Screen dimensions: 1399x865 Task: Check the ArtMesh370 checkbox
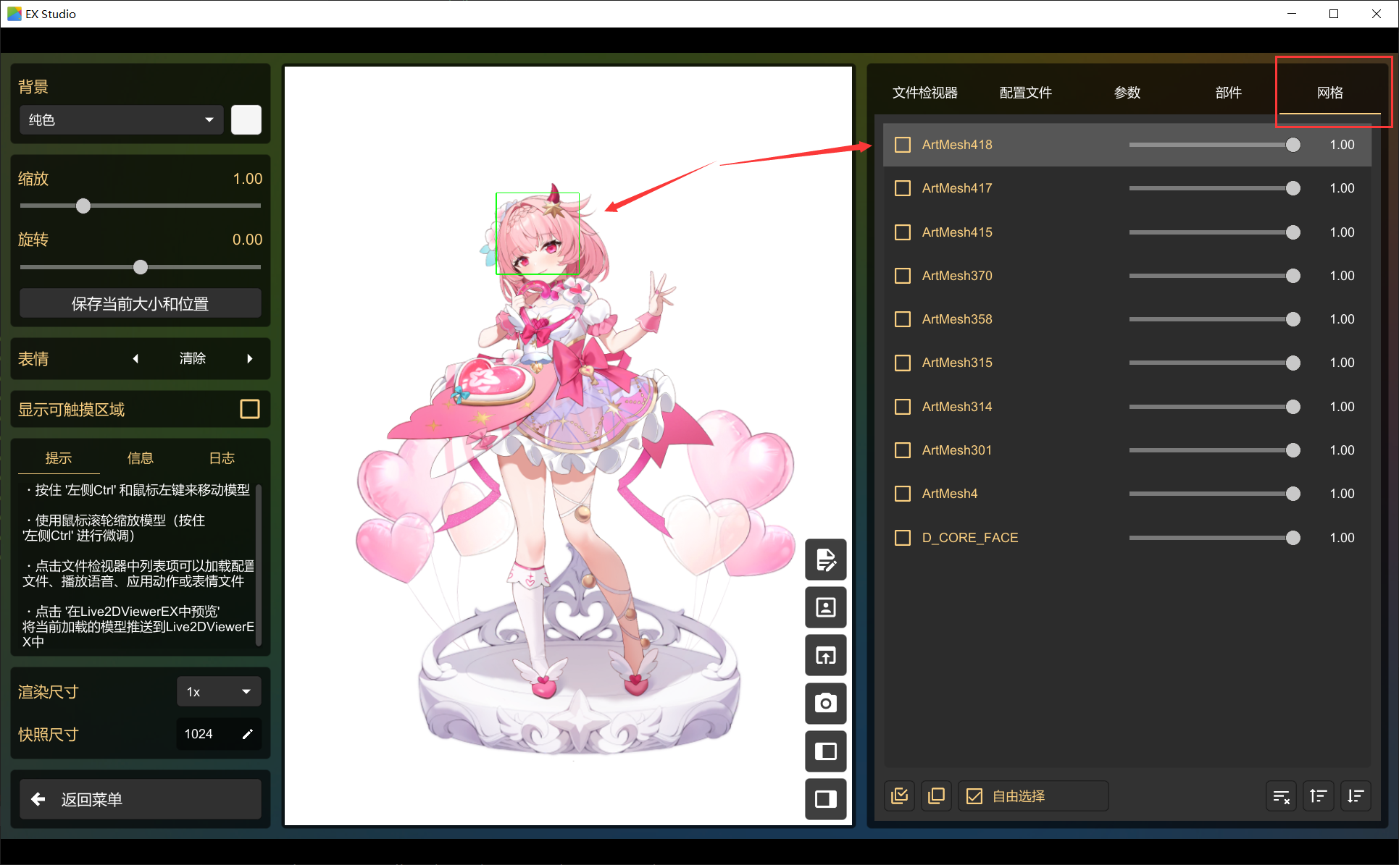click(903, 276)
